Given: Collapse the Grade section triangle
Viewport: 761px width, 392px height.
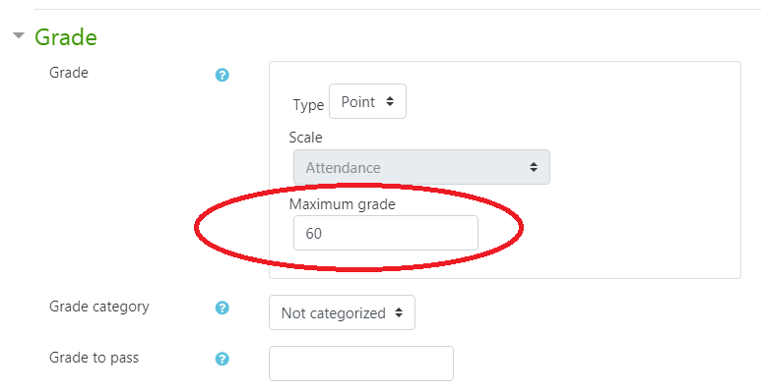Looking at the screenshot, I should pyautogui.click(x=19, y=35).
